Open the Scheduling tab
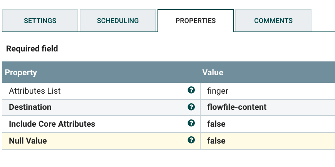This screenshot has width=335, height=167. coord(118,21)
